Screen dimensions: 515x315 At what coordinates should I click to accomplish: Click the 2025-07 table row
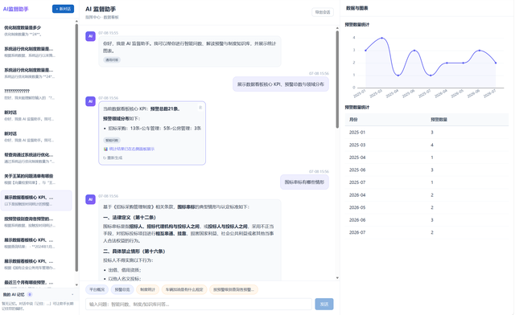coord(426,182)
